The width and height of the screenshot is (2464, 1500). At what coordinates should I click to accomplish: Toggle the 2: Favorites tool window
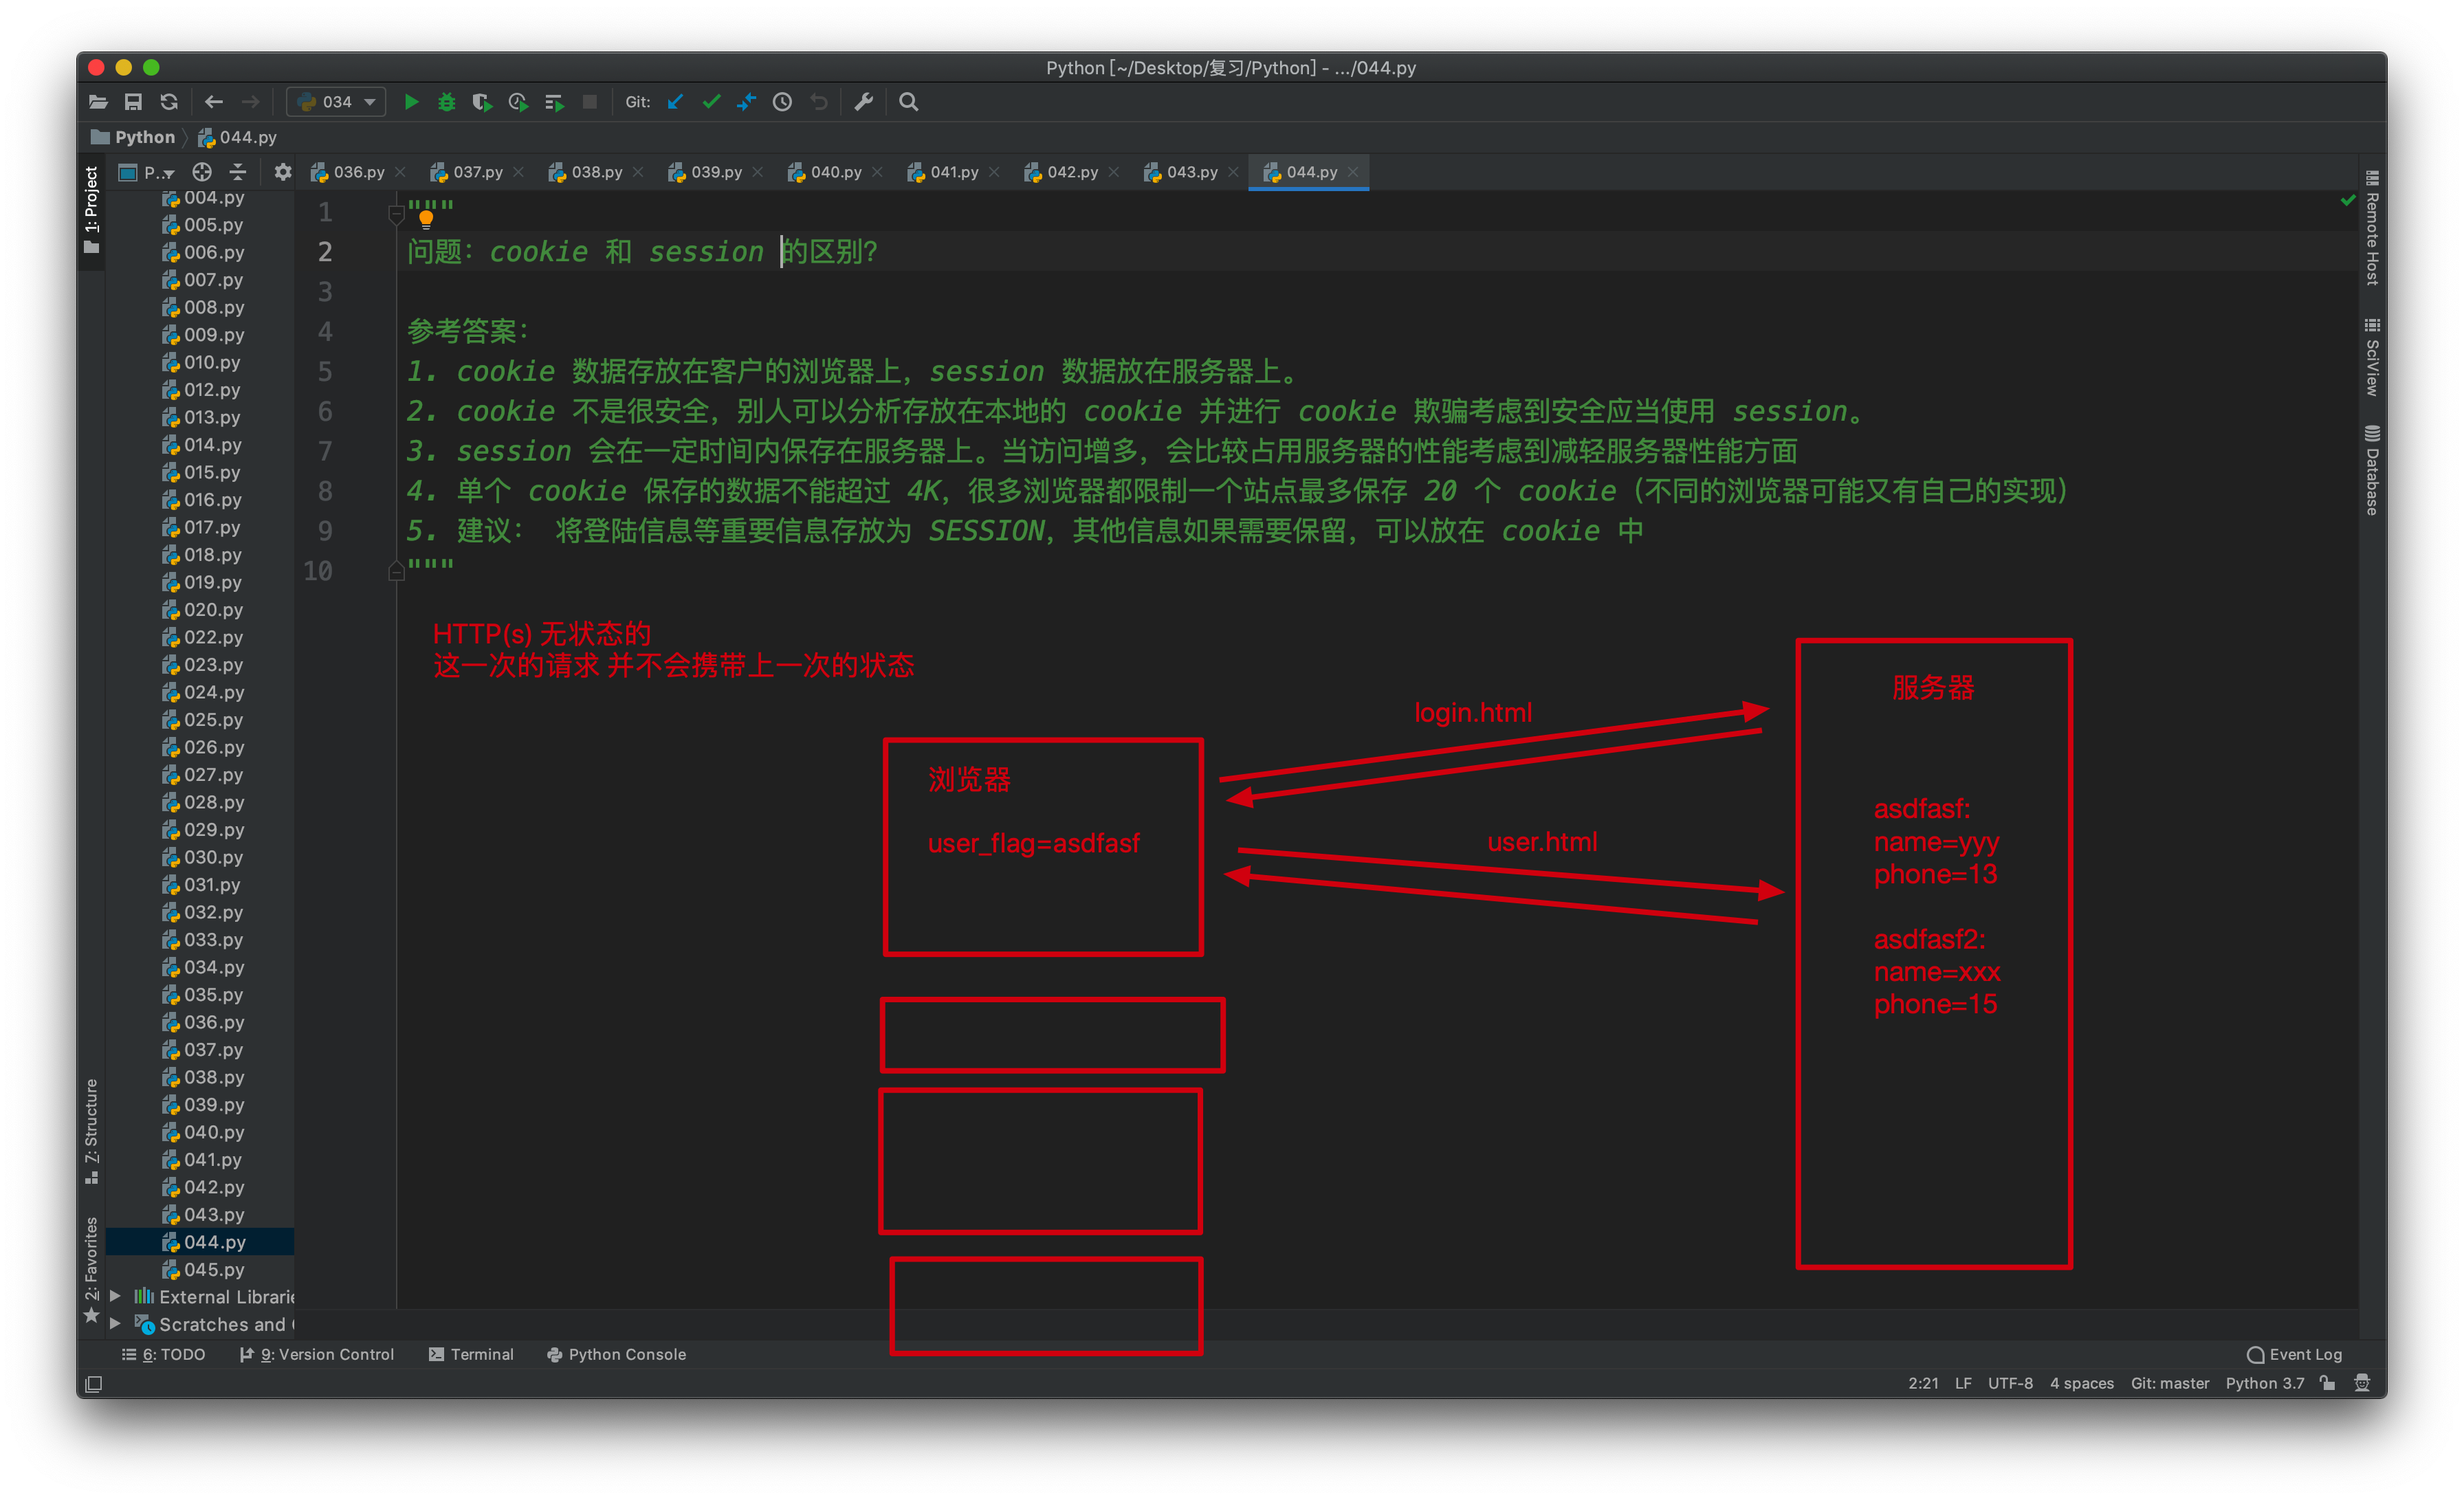click(91, 1270)
